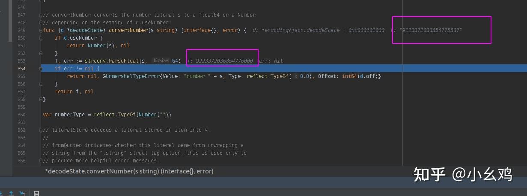
Task: Fold the convertNumber function at line 849
Action: pyautogui.click(x=41, y=30)
